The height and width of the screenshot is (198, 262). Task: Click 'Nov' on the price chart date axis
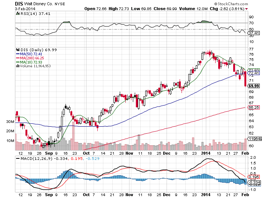pos(129,153)
